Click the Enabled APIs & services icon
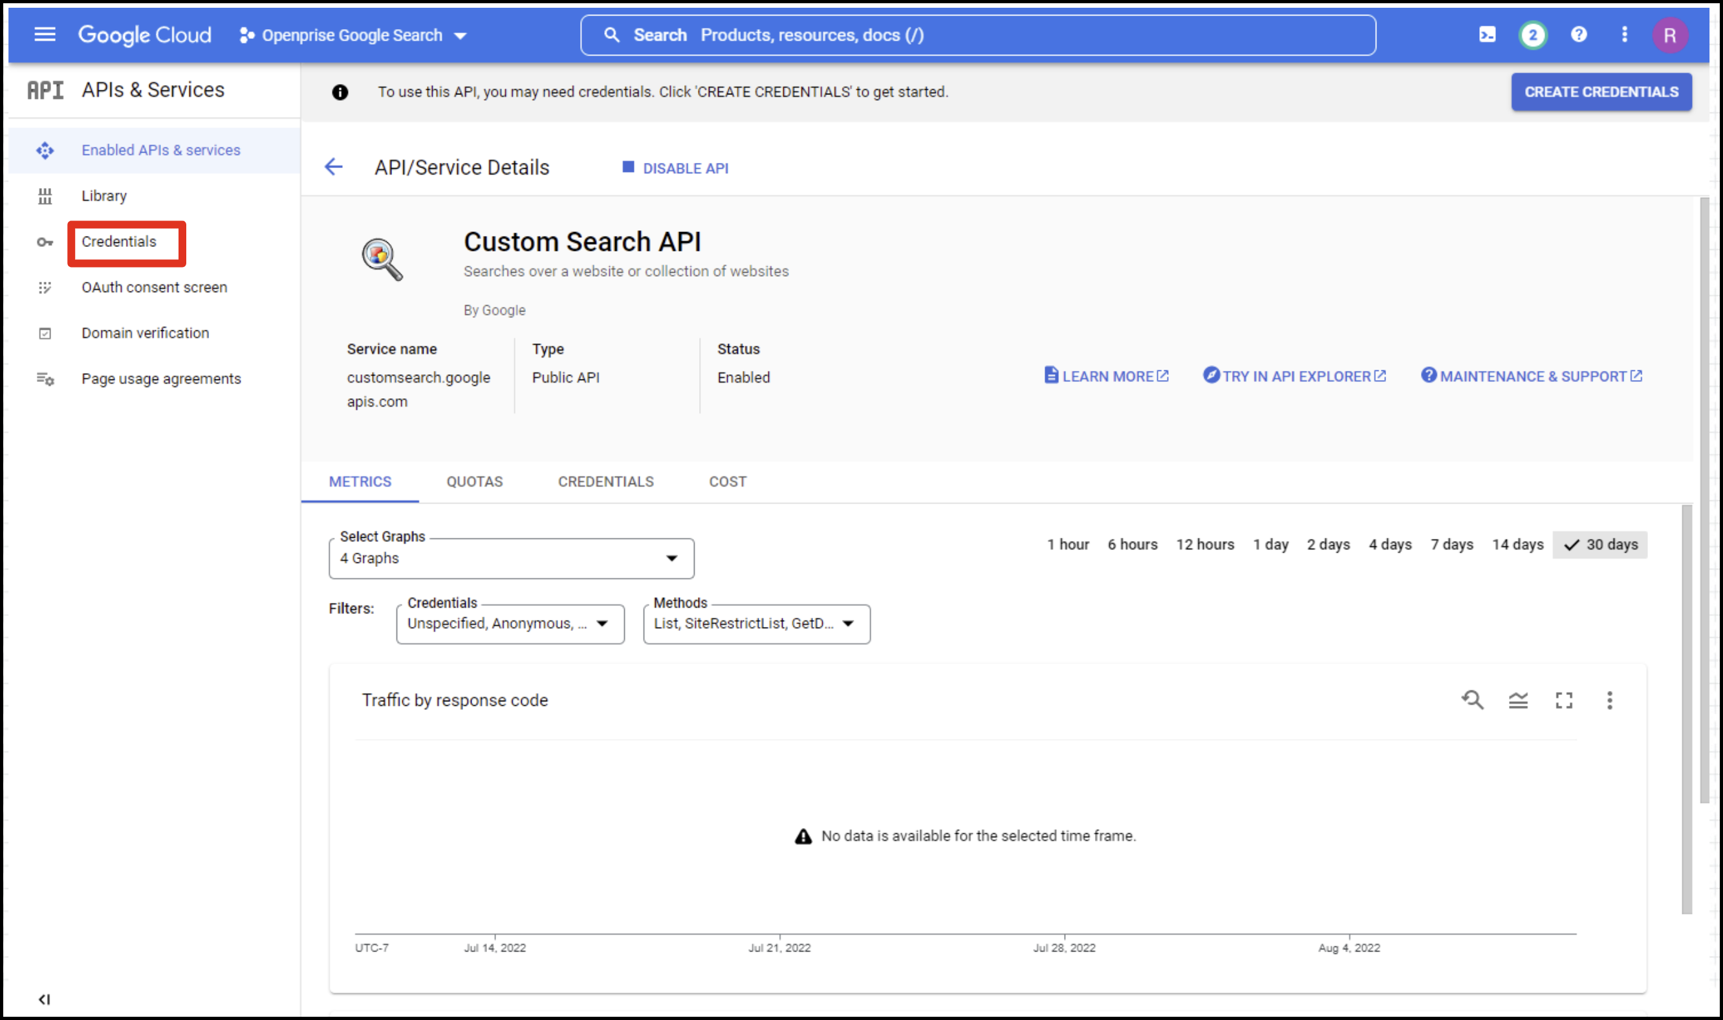The image size is (1723, 1020). (x=45, y=150)
